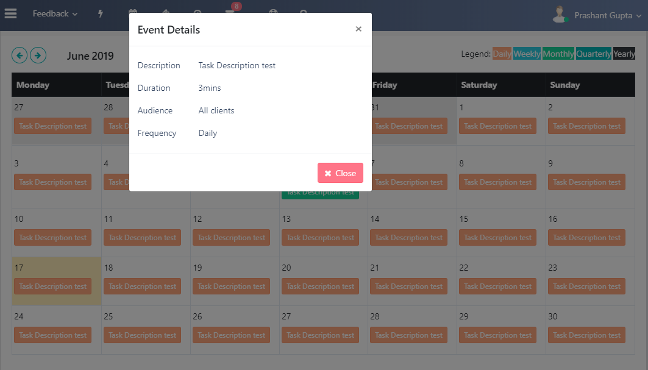Open the hamburger sidebar menu

click(x=10, y=13)
